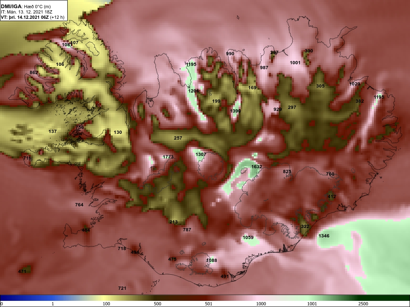Select the map value 1307
The width and height of the screenshot is (410, 307).
201,154
